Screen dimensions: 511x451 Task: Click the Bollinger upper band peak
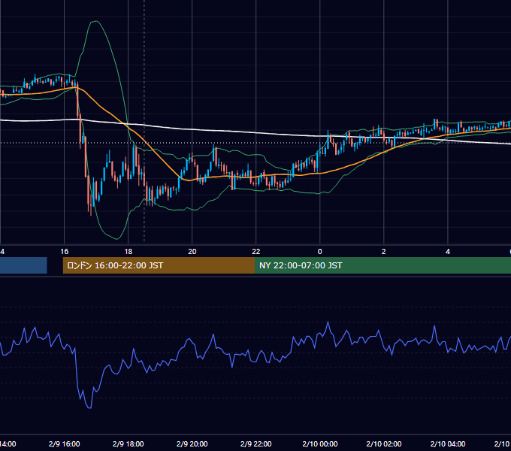pos(95,21)
